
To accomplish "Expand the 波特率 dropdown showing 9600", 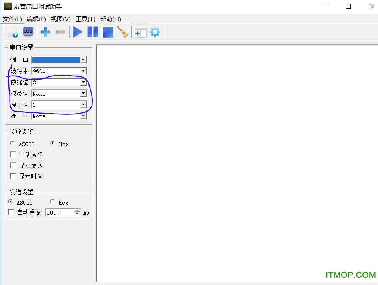I will pyautogui.click(x=83, y=71).
